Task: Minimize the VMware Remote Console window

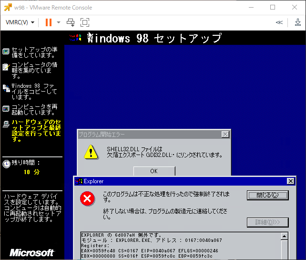Action: coord(251,8)
